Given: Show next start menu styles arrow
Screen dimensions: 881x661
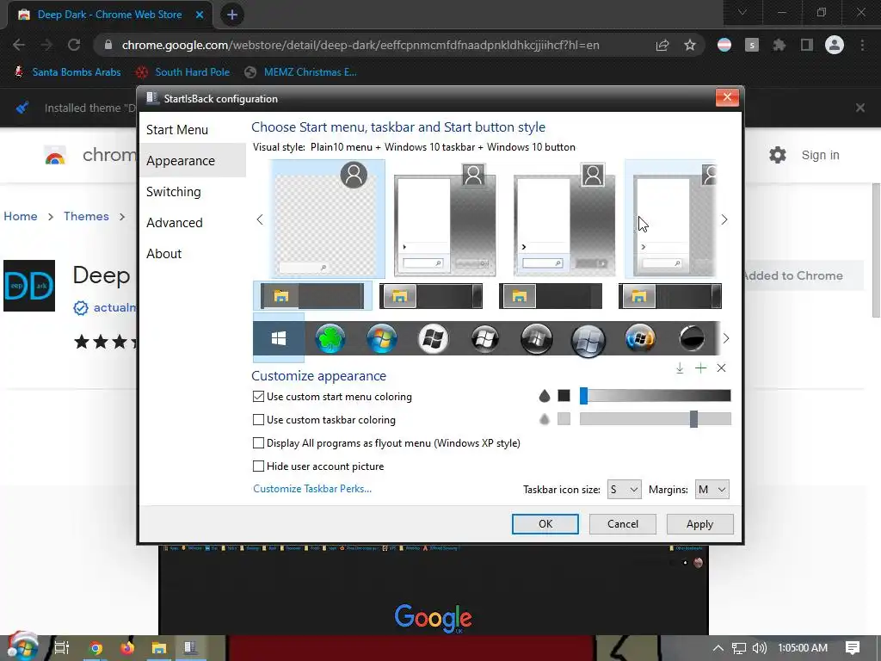Looking at the screenshot, I should pyautogui.click(x=724, y=219).
